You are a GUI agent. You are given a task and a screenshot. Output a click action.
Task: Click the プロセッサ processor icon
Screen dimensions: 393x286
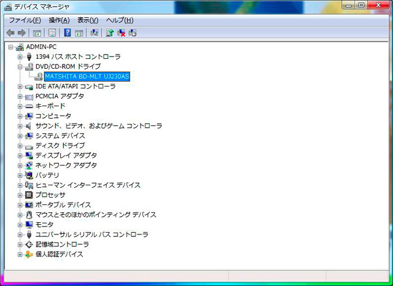[29, 195]
